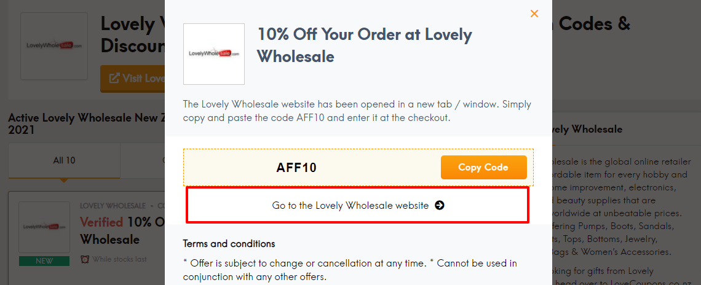
Task: Click the LovelyWholesale logo inside the popup
Action: coord(214,54)
